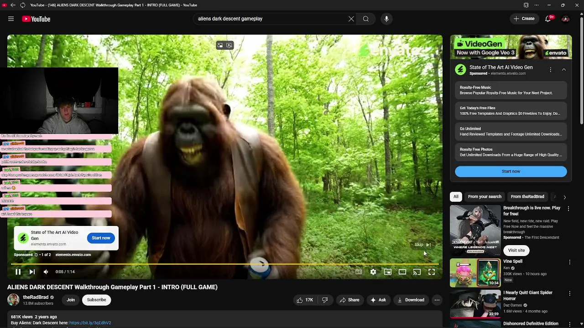Open the Go Unlimited ad link

(x=511, y=132)
